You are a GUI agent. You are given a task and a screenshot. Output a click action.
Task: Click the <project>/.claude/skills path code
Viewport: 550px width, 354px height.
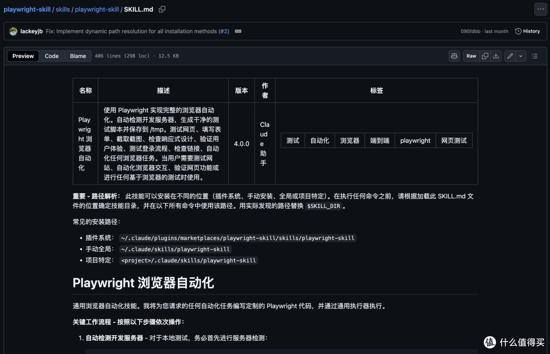pyautogui.click(x=188, y=260)
